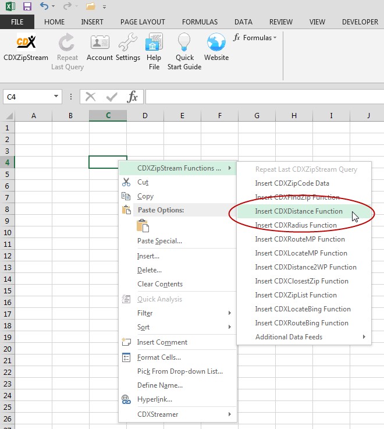Switch to the VIEW tab
The image size is (384, 429).
(317, 22)
